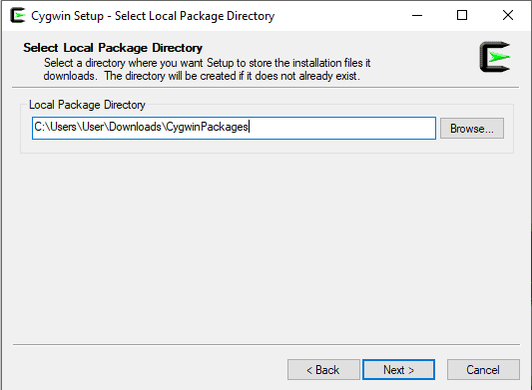Open the Browse... directory picker
Image resolution: width=532 pixels, height=390 pixels.
point(471,129)
